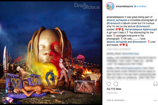Click the Astroworld album cover photograph
Image resolution: width=158 pixels, height=105 pixels.
(x=50, y=53)
